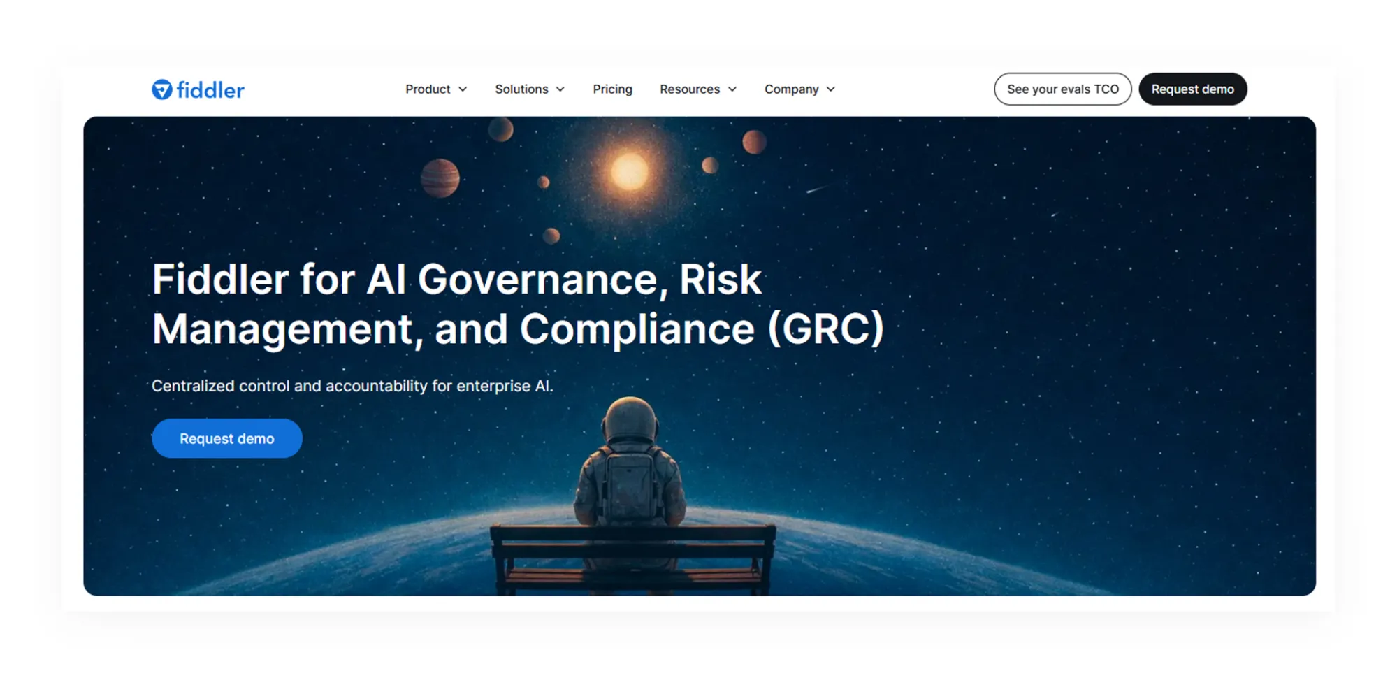
Task: Select the GRC hero headline text
Action: pyautogui.click(x=518, y=304)
